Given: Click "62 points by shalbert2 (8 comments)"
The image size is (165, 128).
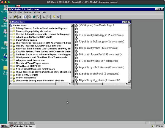Looking at the screenshot, I should click(99, 74).
